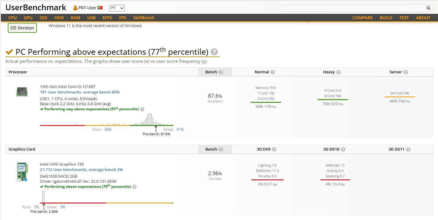Open the PT country dropdown
The width and height of the screenshot is (438, 220).
[x=117, y=8]
